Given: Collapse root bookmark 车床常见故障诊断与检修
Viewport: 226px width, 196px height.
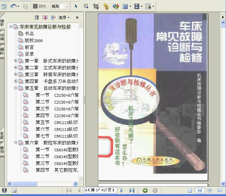Looking at the screenshot, I should [11, 27].
